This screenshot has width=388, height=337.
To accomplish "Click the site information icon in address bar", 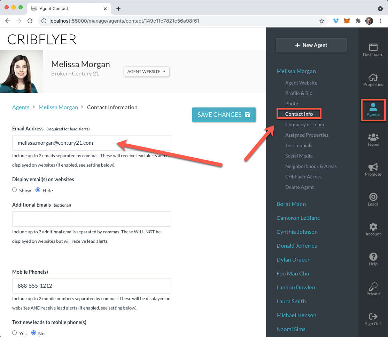I will [x=44, y=21].
